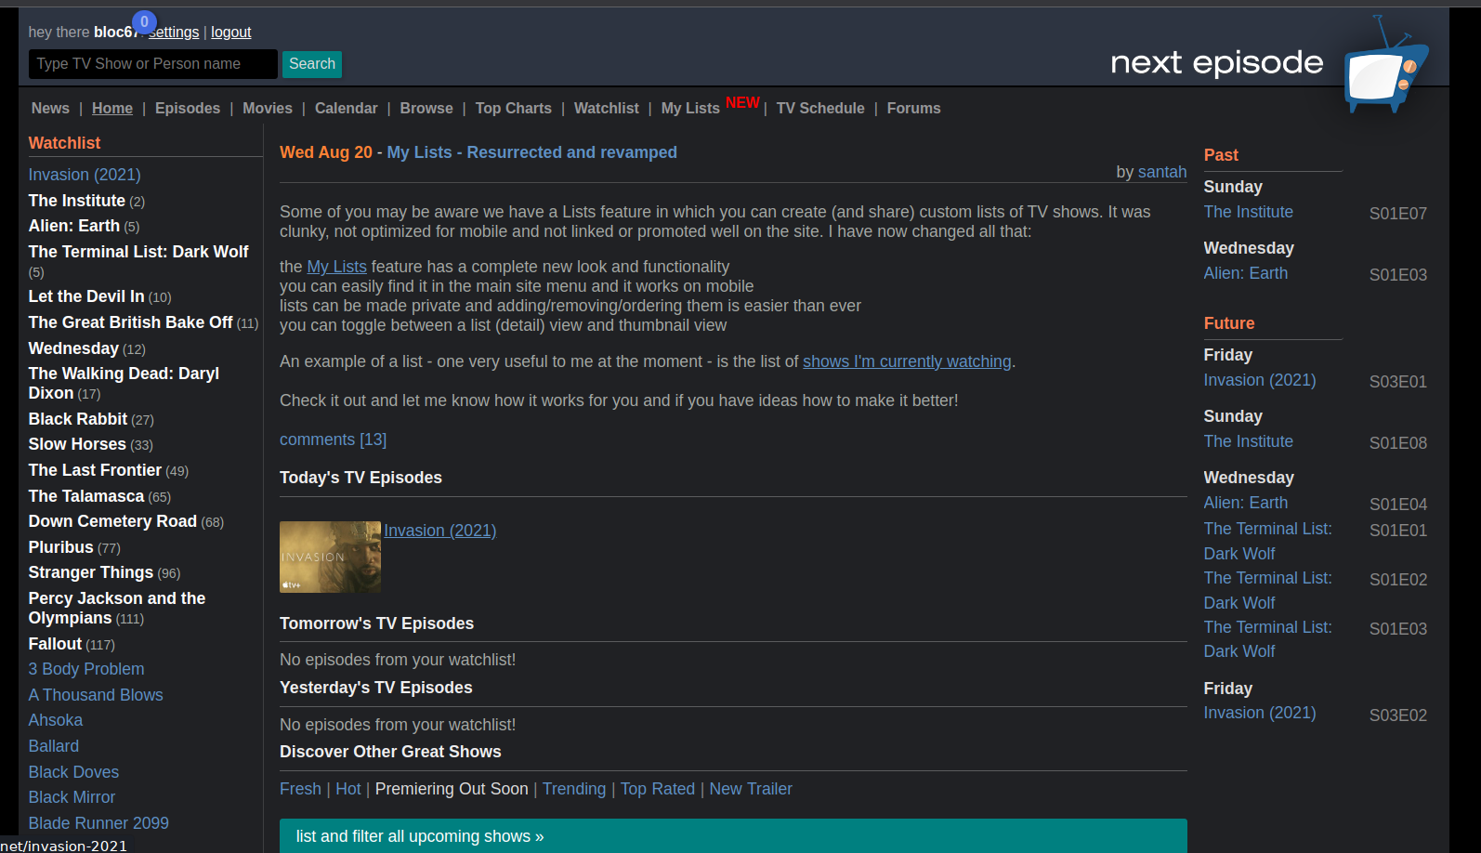Open The Great British Bake Off
Screen dimensions: 1481x853
131,322
